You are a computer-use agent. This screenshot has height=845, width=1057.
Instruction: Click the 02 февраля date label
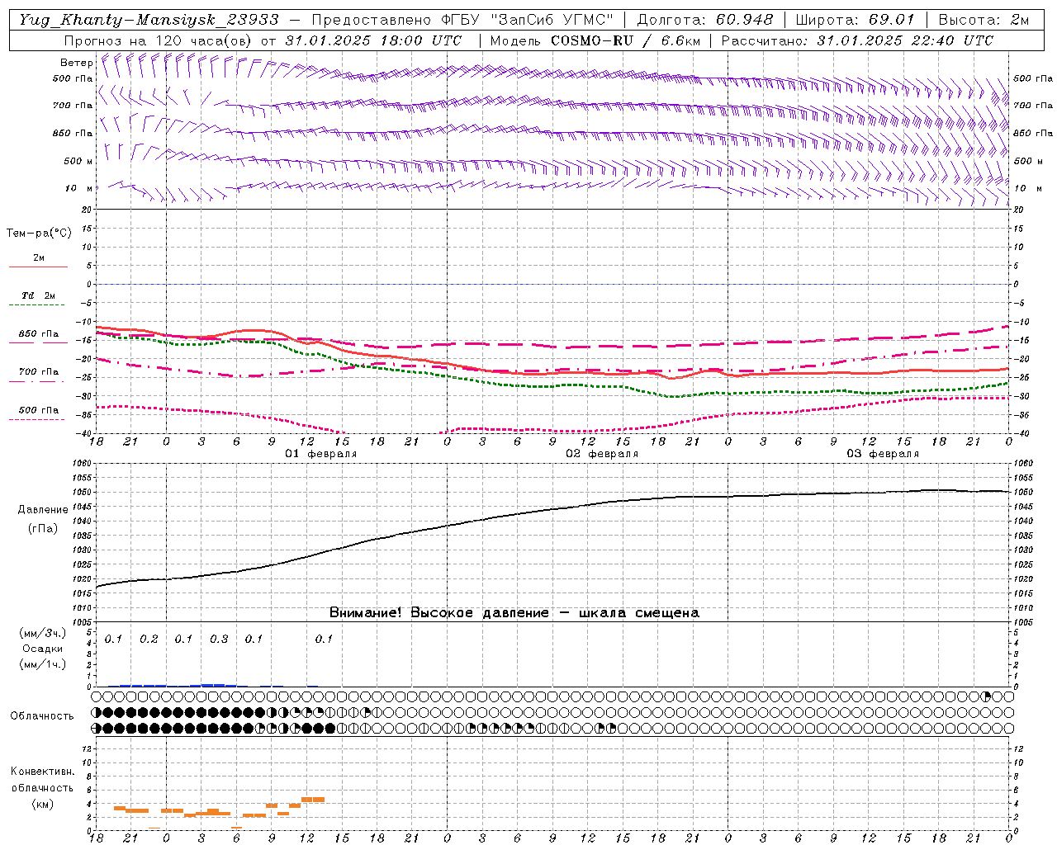[602, 454]
